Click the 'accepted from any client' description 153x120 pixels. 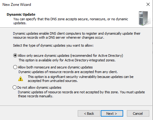[68, 72]
